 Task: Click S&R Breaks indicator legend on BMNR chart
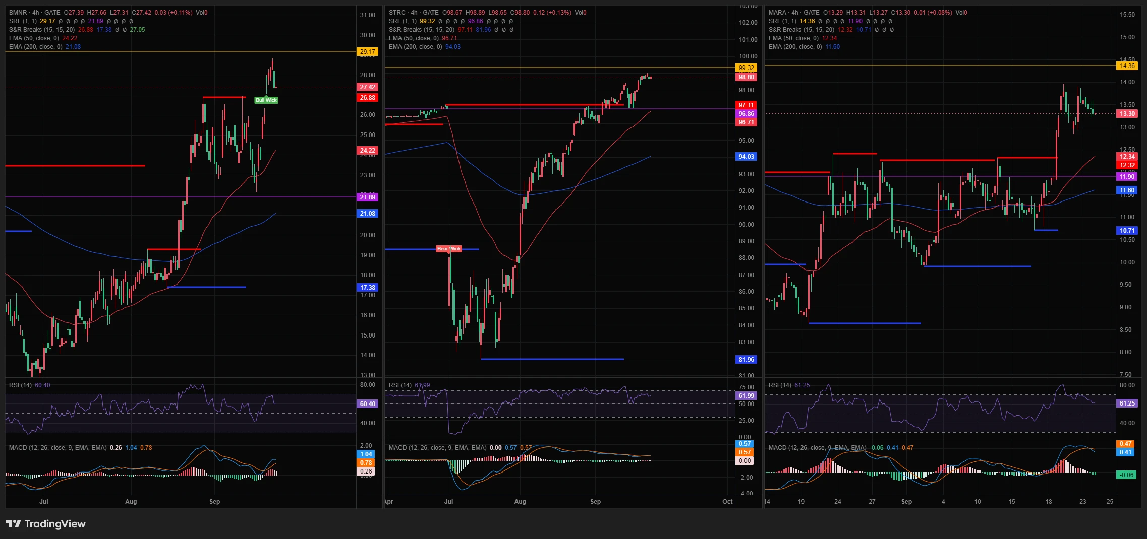[42, 30]
